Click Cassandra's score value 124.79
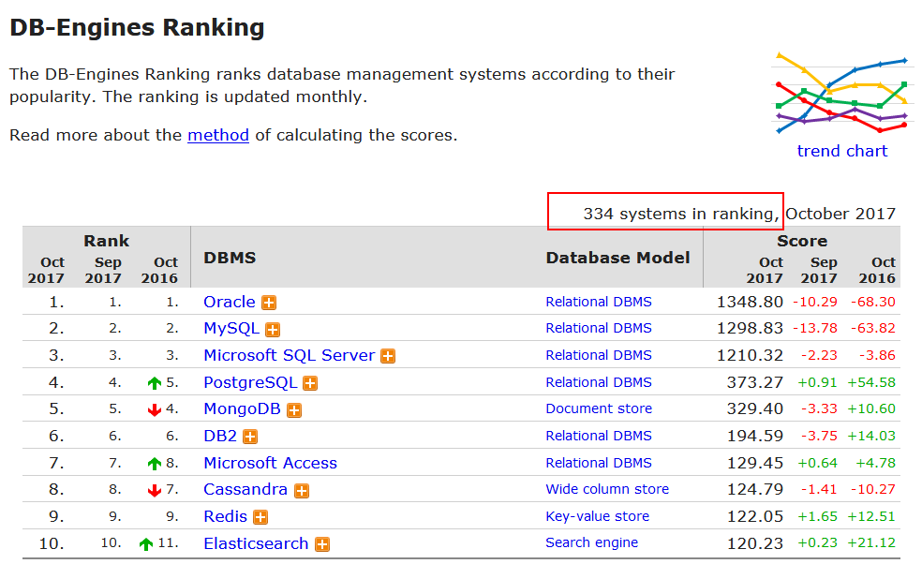Image resolution: width=922 pixels, height=564 pixels. (755, 490)
